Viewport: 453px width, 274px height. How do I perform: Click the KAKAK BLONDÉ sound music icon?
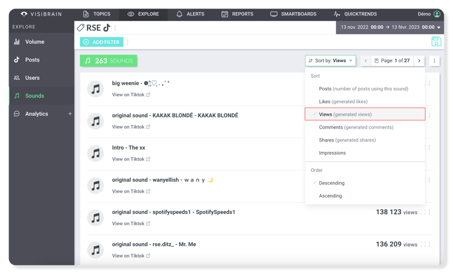[x=95, y=121]
